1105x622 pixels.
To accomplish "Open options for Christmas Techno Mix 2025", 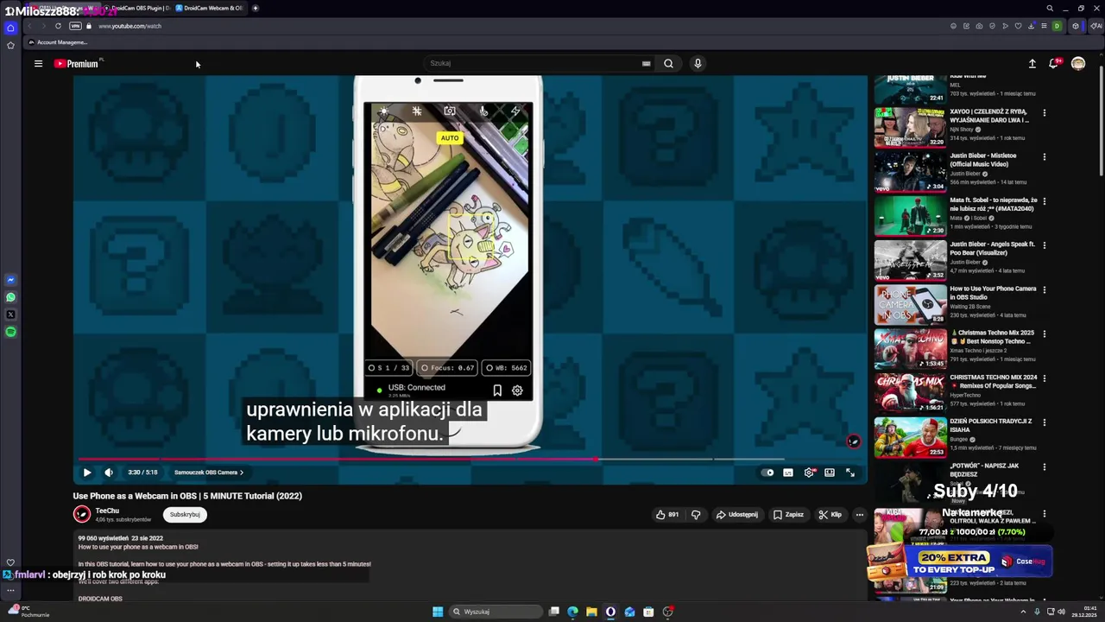I will 1045,333.
